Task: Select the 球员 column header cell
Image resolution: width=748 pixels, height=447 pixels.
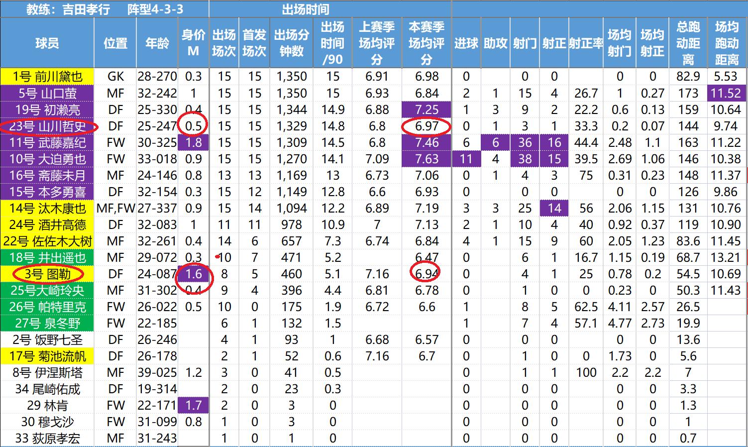Action: pyautogui.click(x=47, y=43)
